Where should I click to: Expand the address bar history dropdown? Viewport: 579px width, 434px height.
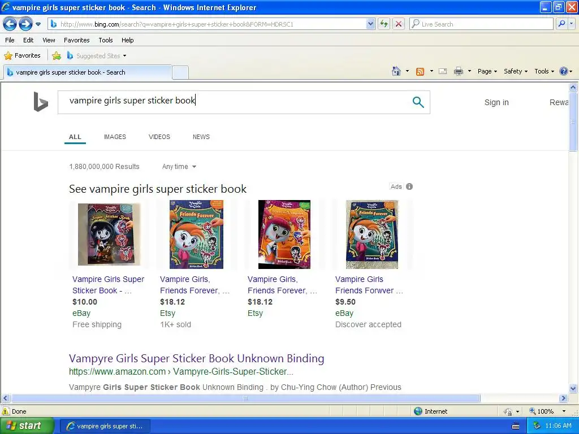[x=370, y=24]
